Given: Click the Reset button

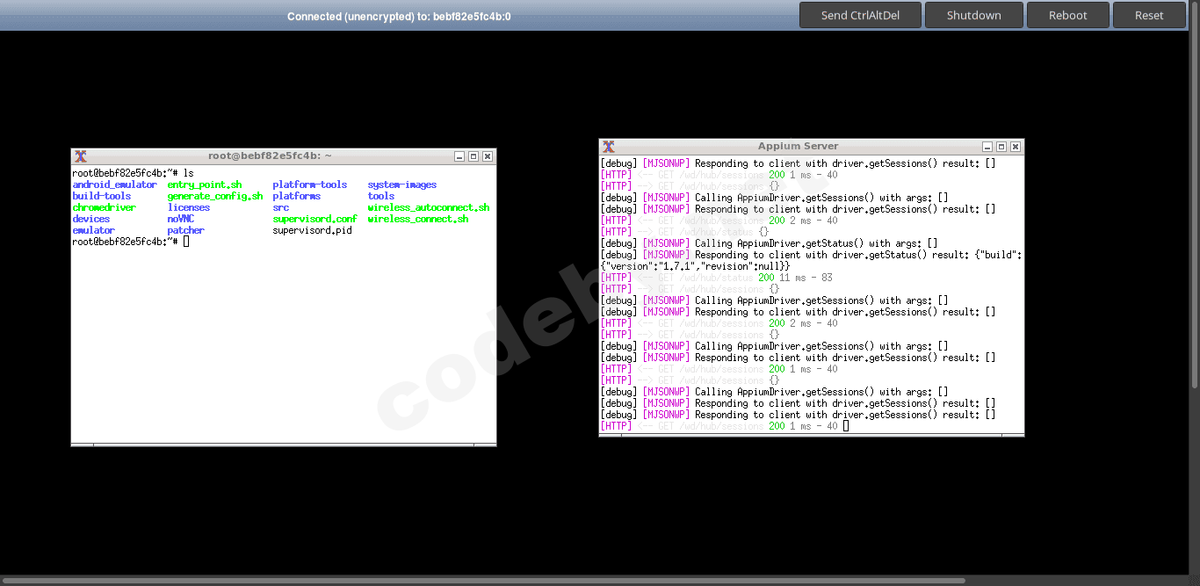Looking at the screenshot, I should (x=1148, y=15).
